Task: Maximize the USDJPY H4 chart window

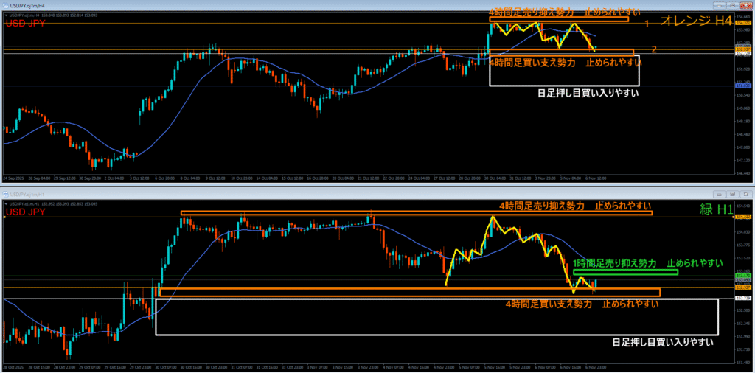Action: pos(732,5)
